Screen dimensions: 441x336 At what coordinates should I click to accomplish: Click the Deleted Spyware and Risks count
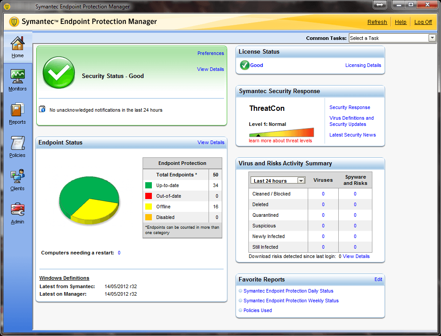(x=355, y=204)
